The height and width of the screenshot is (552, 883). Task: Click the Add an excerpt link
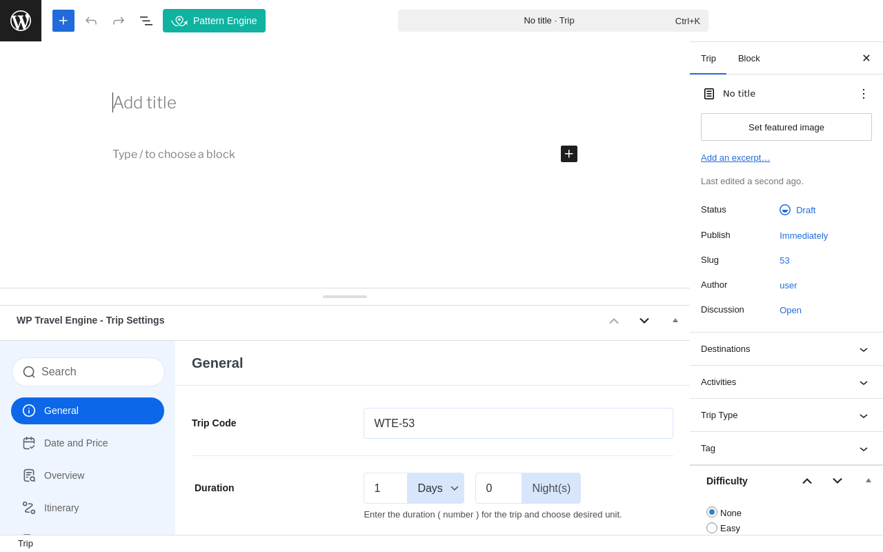coord(735,157)
